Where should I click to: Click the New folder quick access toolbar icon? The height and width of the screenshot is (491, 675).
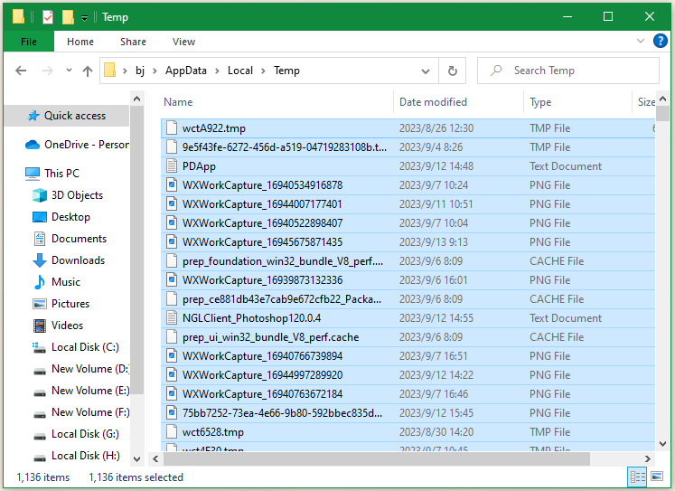(x=68, y=17)
